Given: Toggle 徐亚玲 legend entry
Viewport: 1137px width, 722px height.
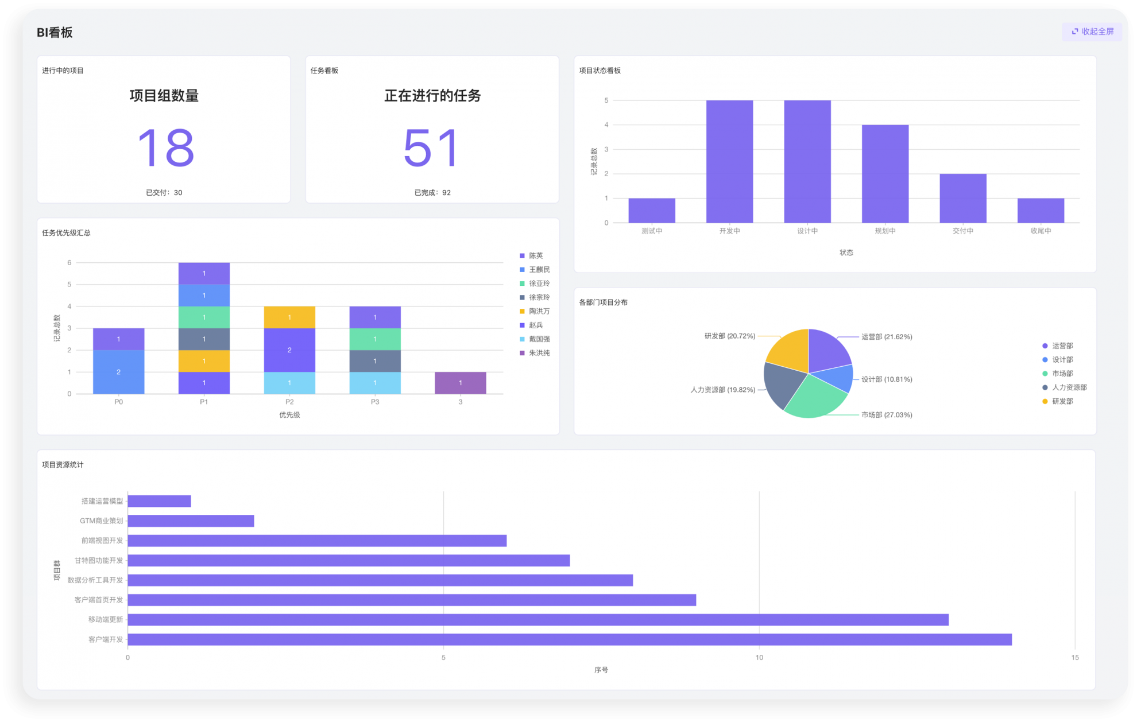Looking at the screenshot, I should tap(535, 284).
